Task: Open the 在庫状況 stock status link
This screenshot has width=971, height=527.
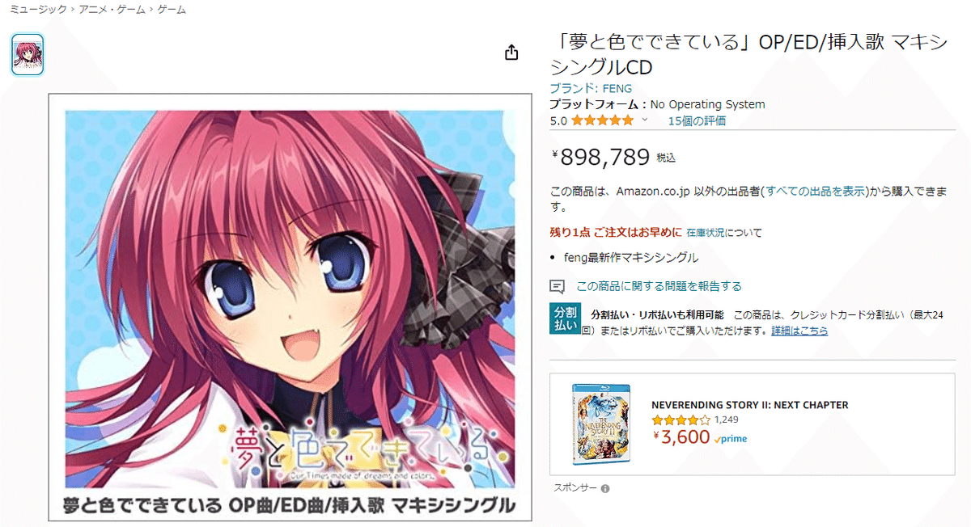Action: [x=706, y=233]
